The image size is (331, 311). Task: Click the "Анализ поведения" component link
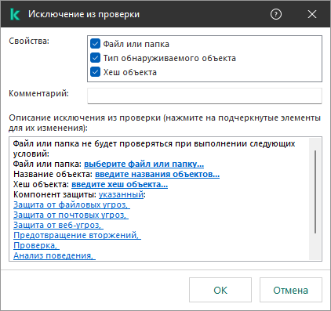pos(54,255)
